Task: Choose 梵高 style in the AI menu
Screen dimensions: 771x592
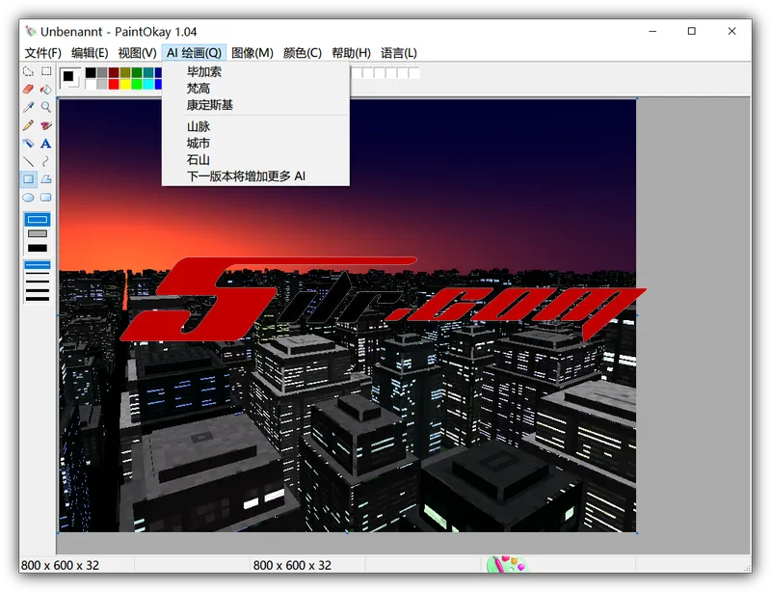Action: point(255,89)
